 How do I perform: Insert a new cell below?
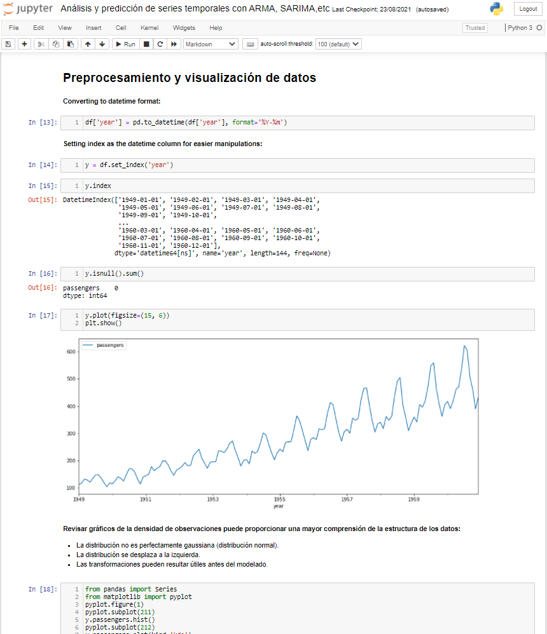[24, 44]
